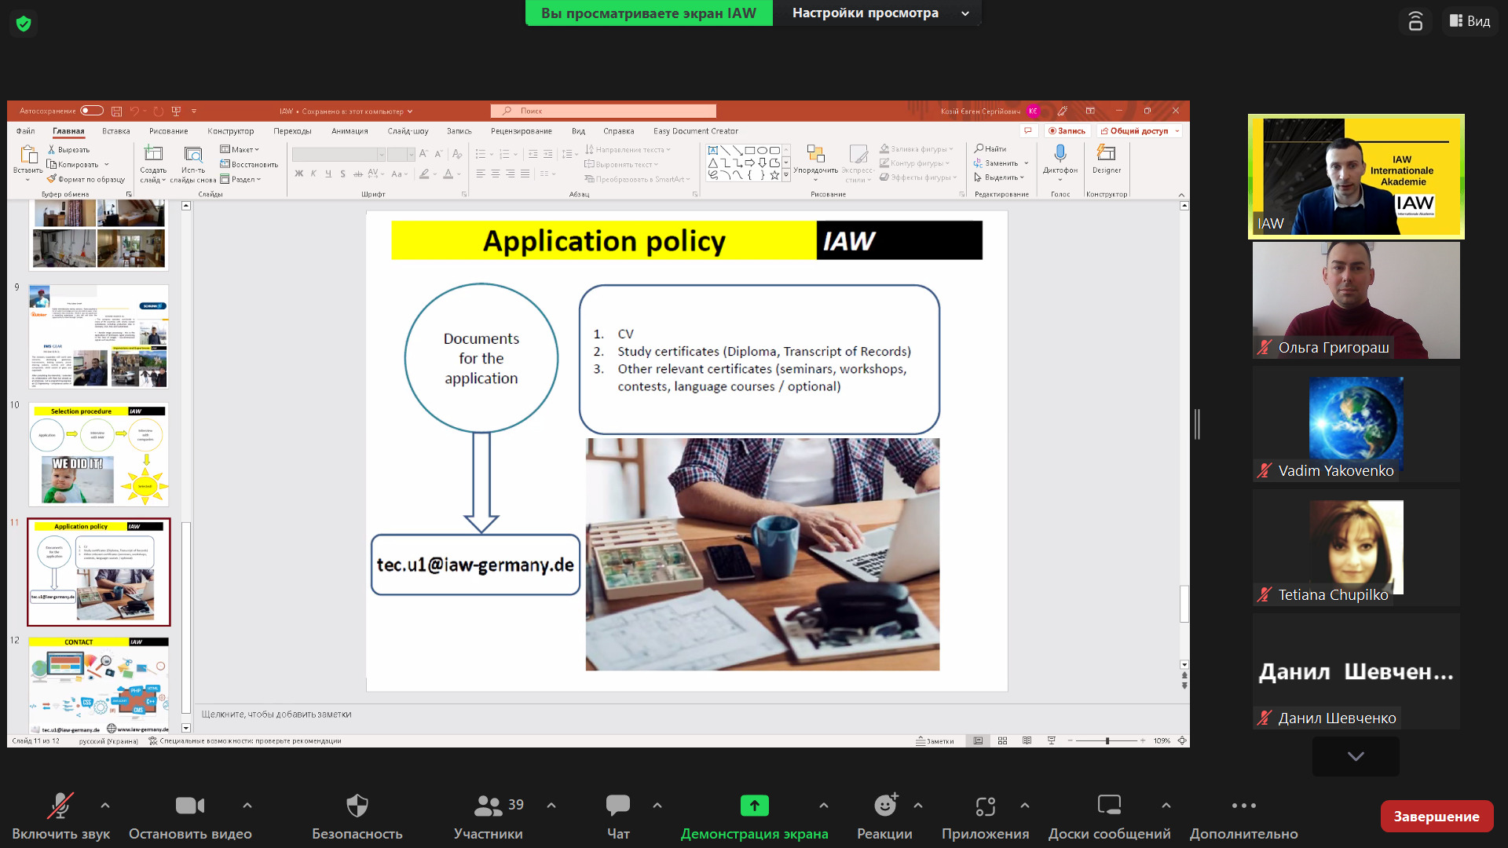Expand video options arrow next to Остановить видео
Viewport: 1508px width, 848px height.
tap(247, 806)
